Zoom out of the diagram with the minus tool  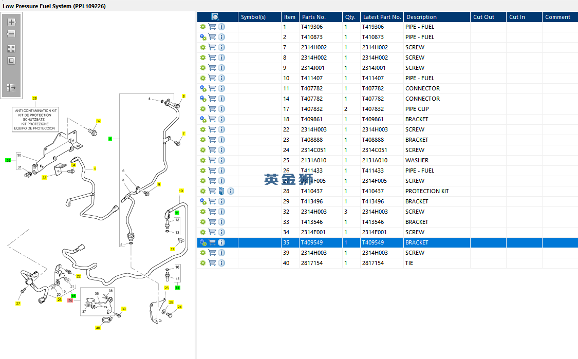point(11,34)
